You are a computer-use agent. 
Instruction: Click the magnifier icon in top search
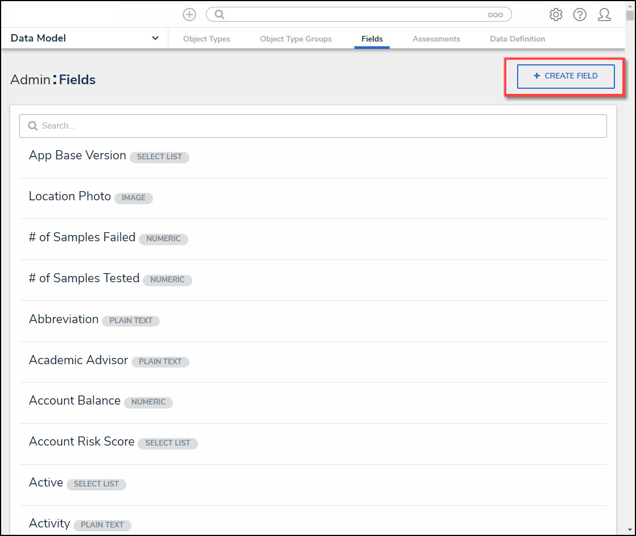point(220,15)
